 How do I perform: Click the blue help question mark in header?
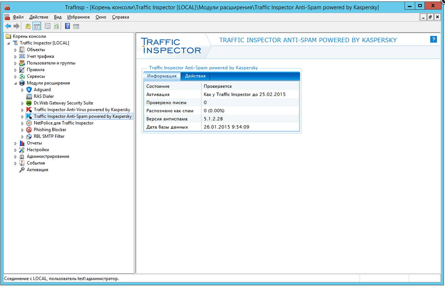click(434, 39)
